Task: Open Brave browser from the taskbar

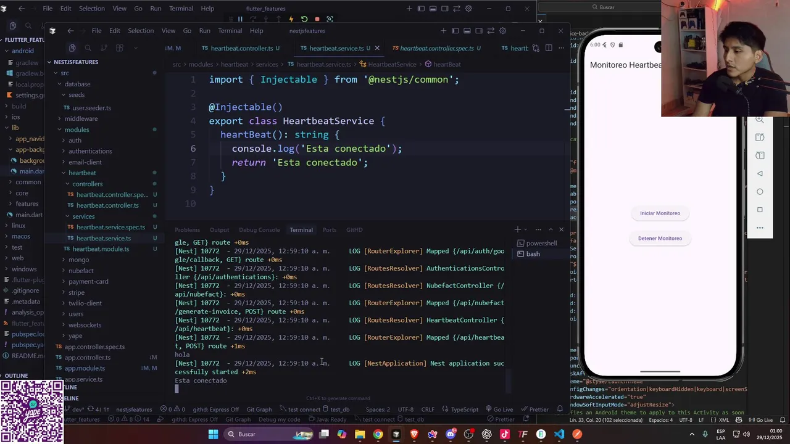Action: pyautogui.click(x=414, y=434)
